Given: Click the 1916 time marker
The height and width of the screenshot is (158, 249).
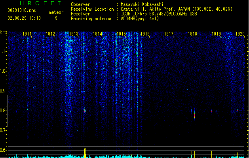Looking at the screenshot, I should (x=145, y=34).
